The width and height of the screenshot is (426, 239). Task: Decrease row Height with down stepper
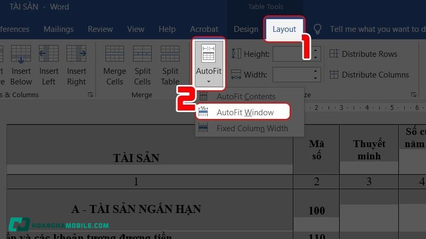315,57
